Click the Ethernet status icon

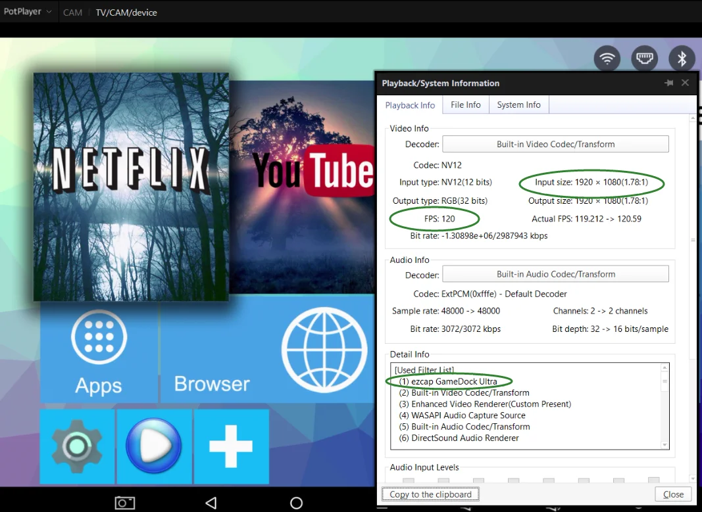coord(645,58)
